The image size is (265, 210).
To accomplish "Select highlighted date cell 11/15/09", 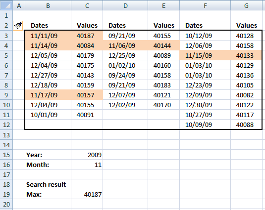I will tap(205, 55).
